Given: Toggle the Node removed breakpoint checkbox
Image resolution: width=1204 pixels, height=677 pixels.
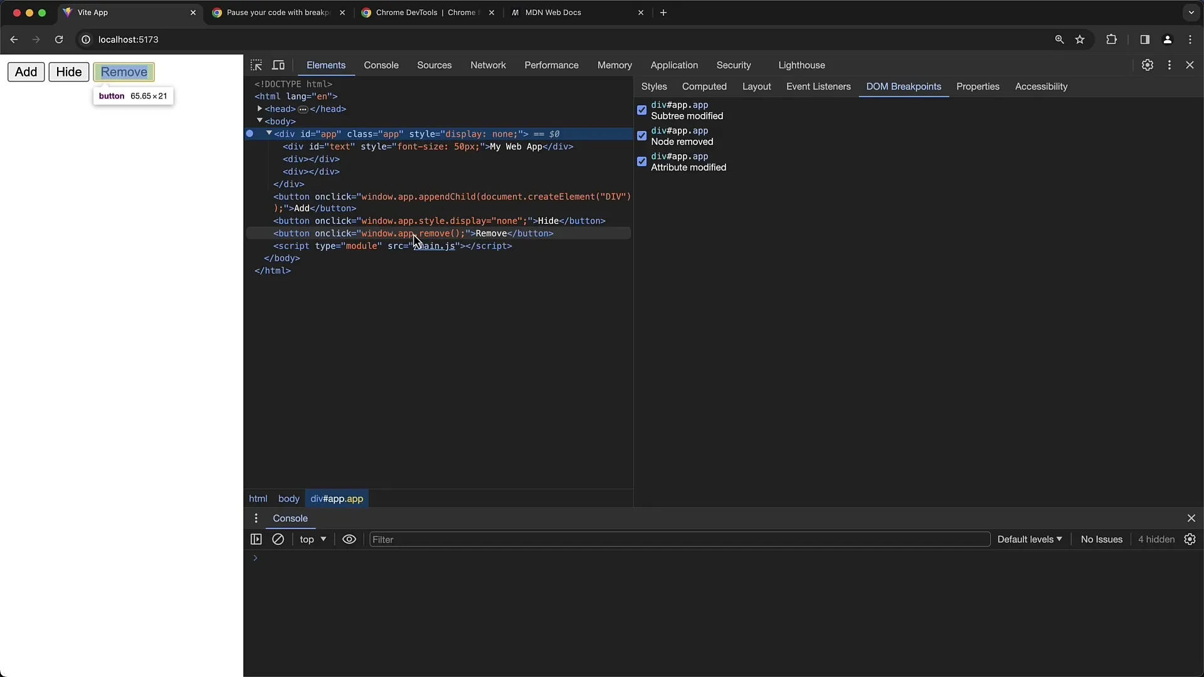Looking at the screenshot, I should 642,135.
